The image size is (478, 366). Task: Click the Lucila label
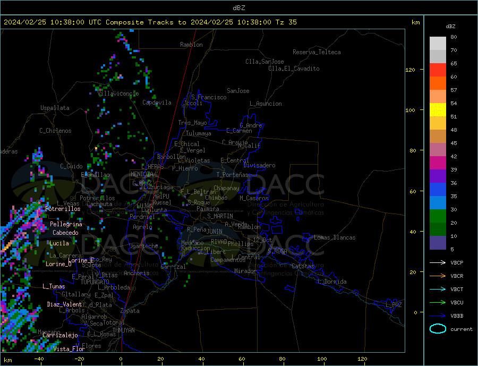click(59, 243)
